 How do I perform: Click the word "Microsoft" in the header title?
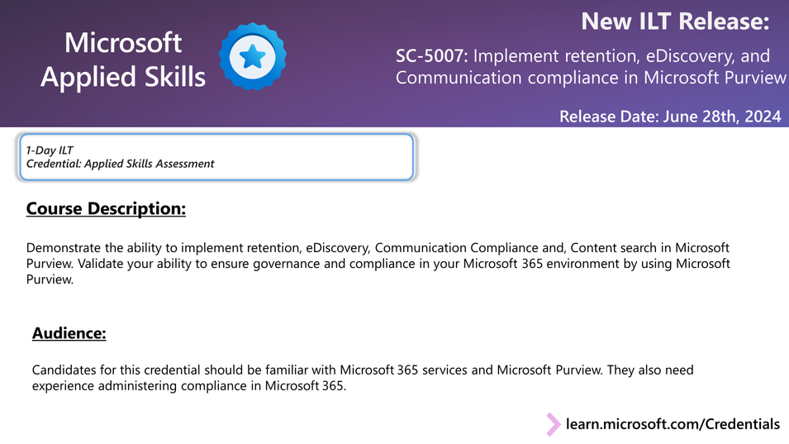pyautogui.click(x=123, y=42)
